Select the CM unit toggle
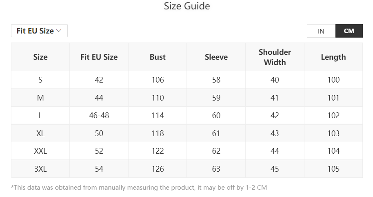The height and width of the screenshot is (197, 373). click(349, 31)
